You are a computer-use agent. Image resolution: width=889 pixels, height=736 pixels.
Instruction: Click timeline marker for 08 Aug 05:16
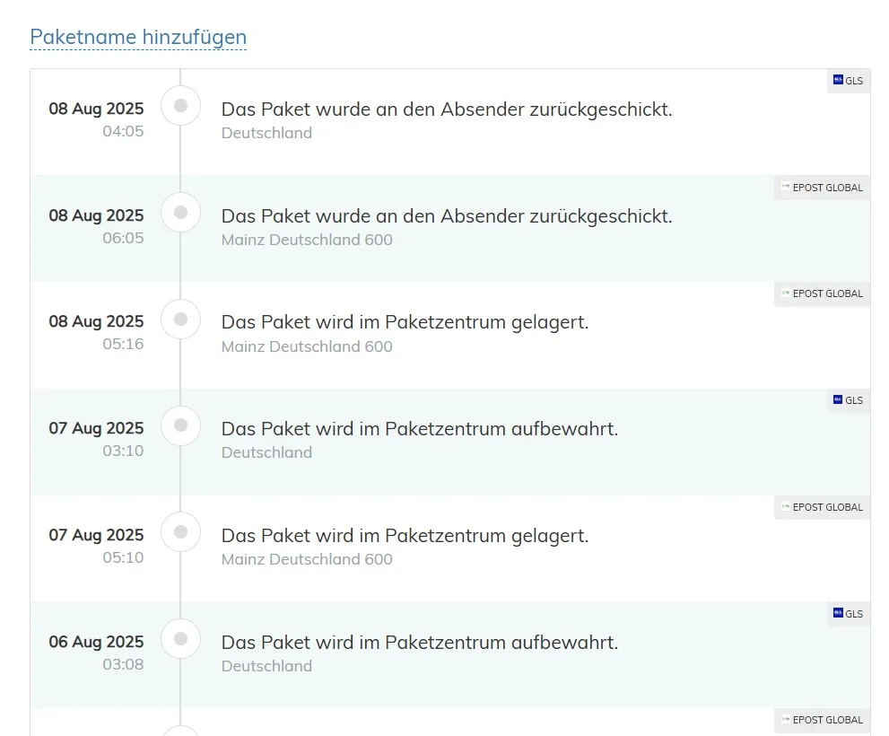pyautogui.click(x=181, y=319)
